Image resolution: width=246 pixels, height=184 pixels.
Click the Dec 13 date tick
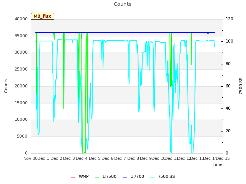197,158
